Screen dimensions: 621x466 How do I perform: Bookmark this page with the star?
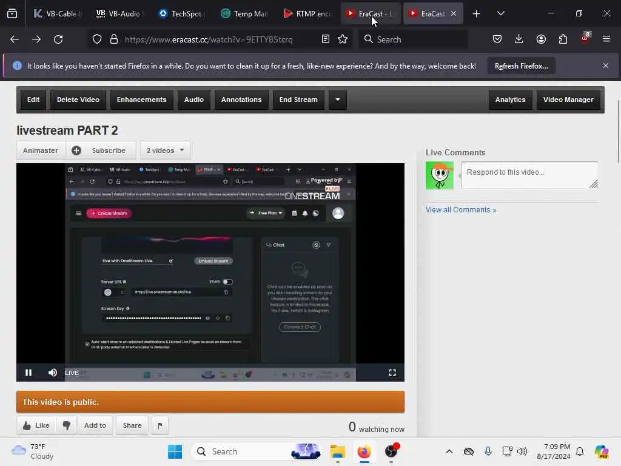point(343,39)
